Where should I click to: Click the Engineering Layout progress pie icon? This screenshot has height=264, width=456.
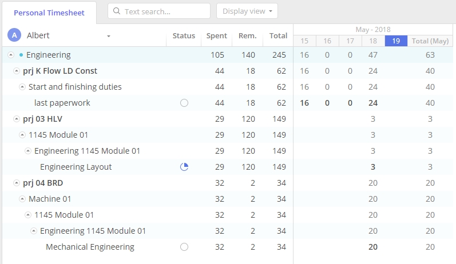point(184,167)
